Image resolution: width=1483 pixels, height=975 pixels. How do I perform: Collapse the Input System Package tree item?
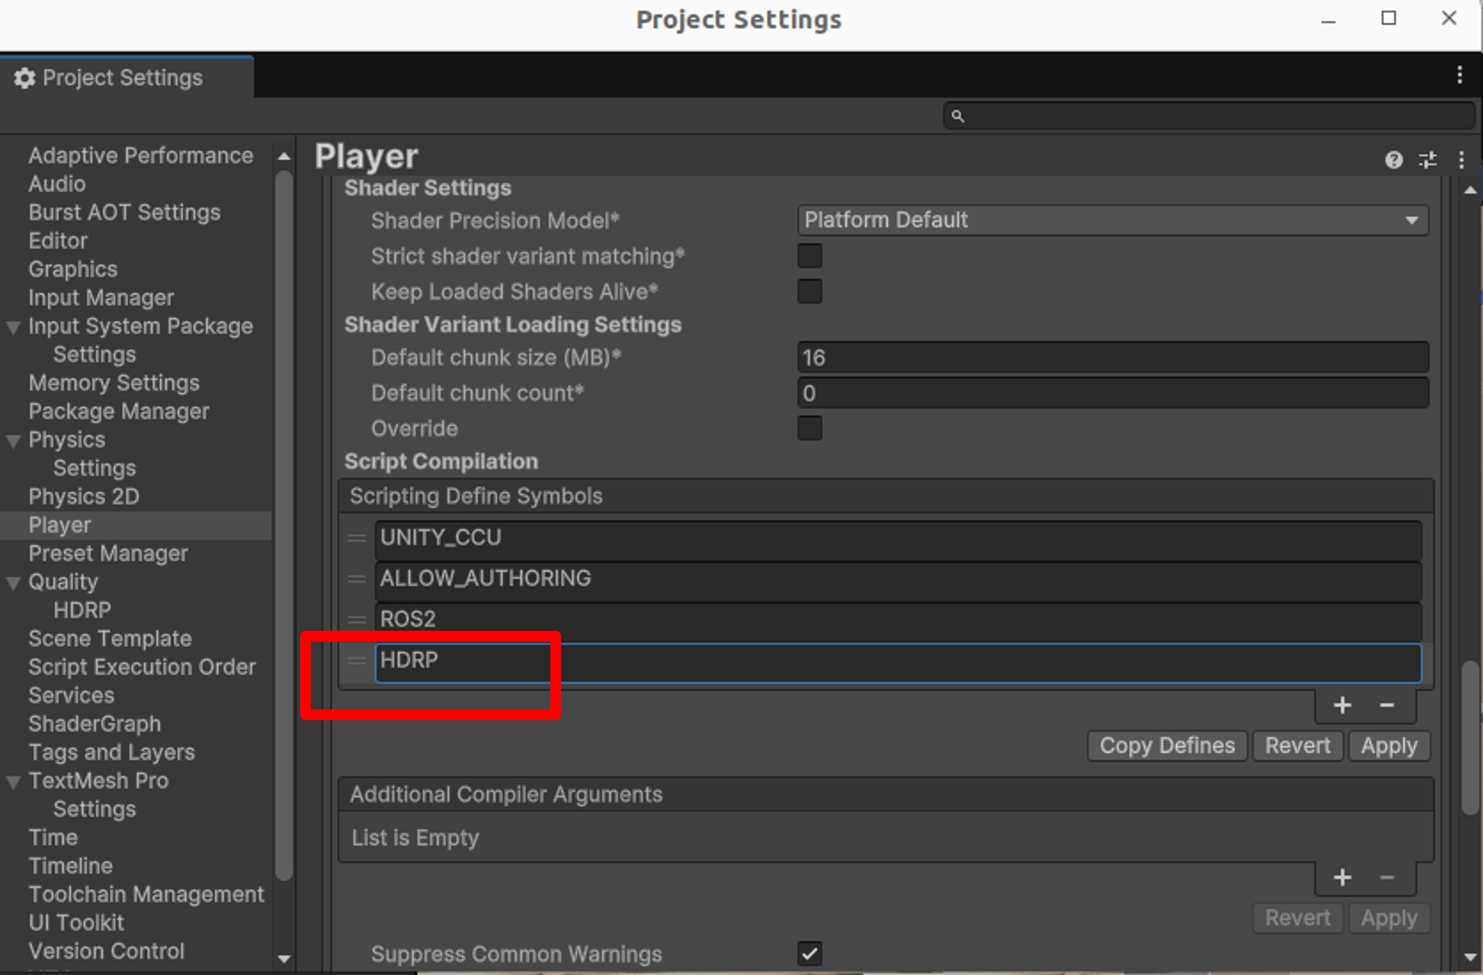tap(13, 327)
